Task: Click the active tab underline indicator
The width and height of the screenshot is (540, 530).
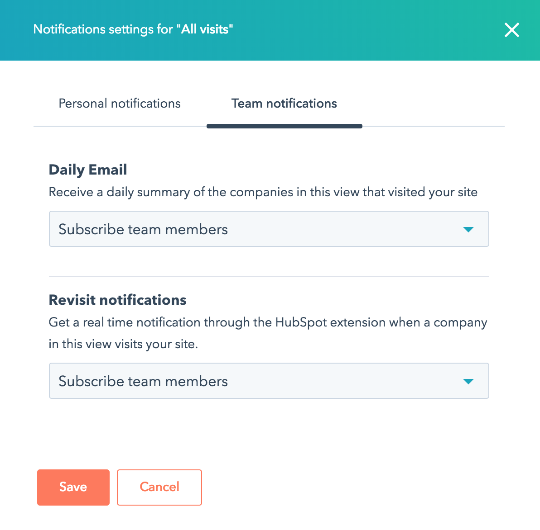Action: 284,126
